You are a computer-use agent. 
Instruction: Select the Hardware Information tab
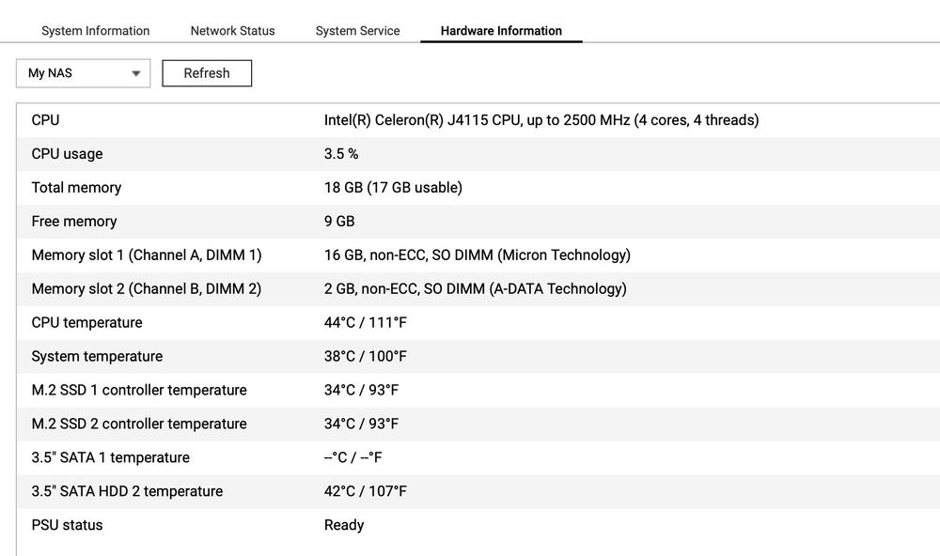pyautogui.click(x=501, y=31)
